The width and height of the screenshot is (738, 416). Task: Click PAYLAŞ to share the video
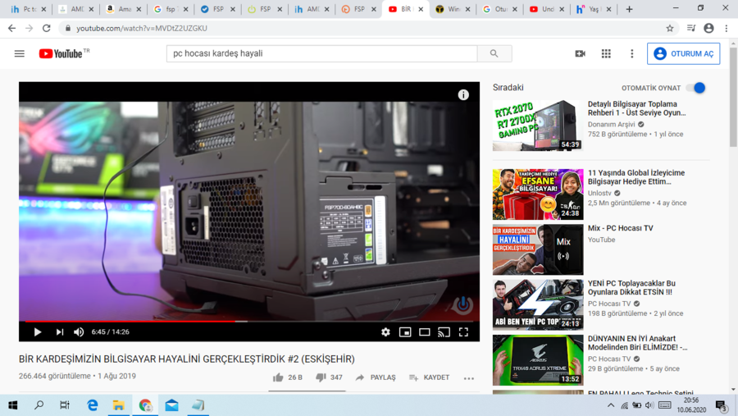376,377
